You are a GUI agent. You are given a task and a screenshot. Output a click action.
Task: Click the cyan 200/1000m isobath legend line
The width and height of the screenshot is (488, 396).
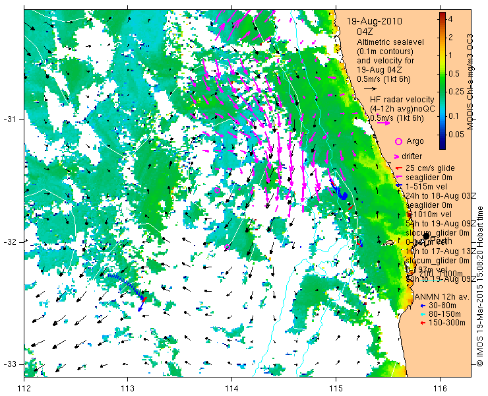(x=430, y=280)
